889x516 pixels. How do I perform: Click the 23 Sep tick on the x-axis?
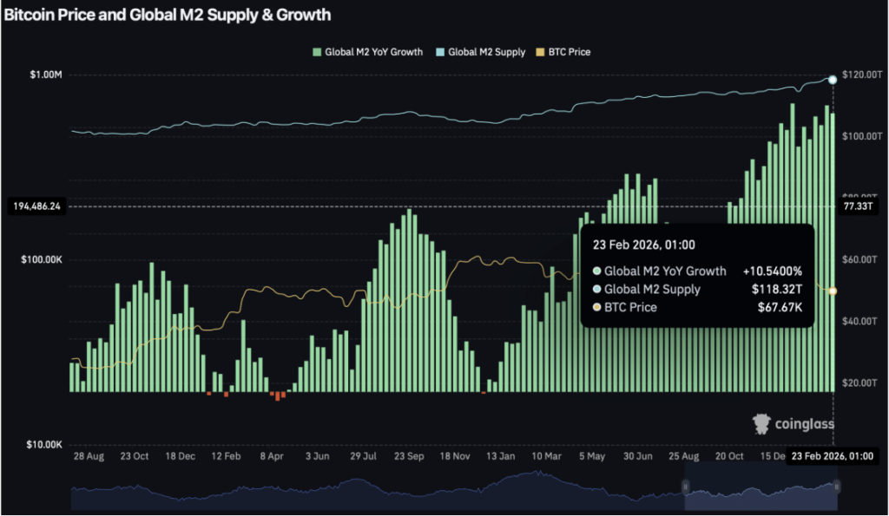(408, 455)
